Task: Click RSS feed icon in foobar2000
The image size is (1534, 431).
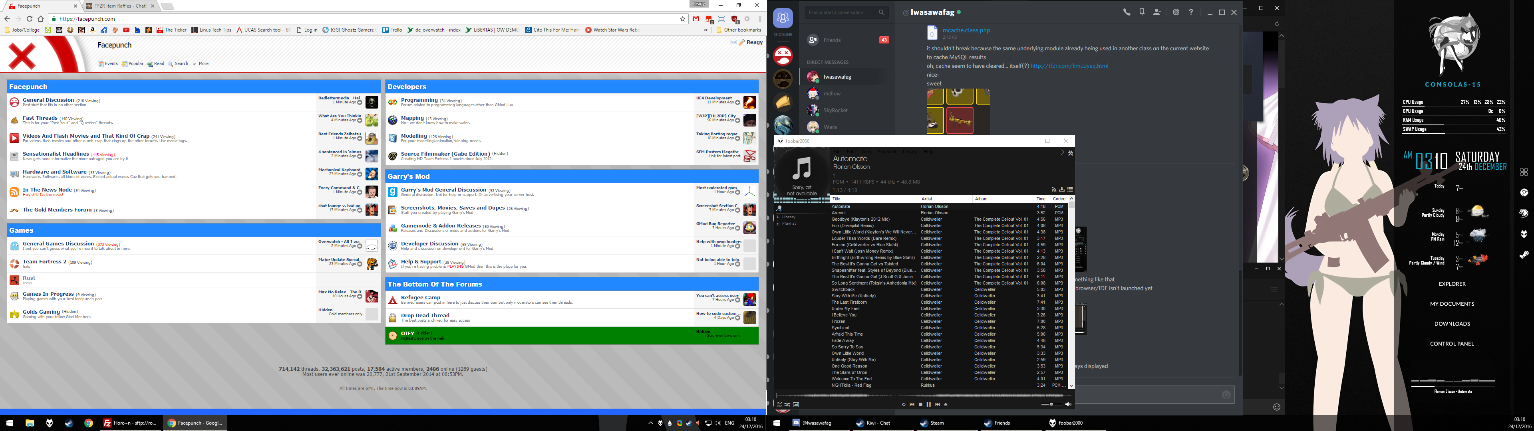Action: [x=1053, y=190]
